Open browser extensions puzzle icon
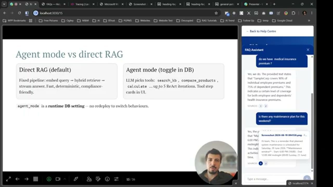Image resolution: width=333 pixels, height=187 pixels. tap(293, 13)
